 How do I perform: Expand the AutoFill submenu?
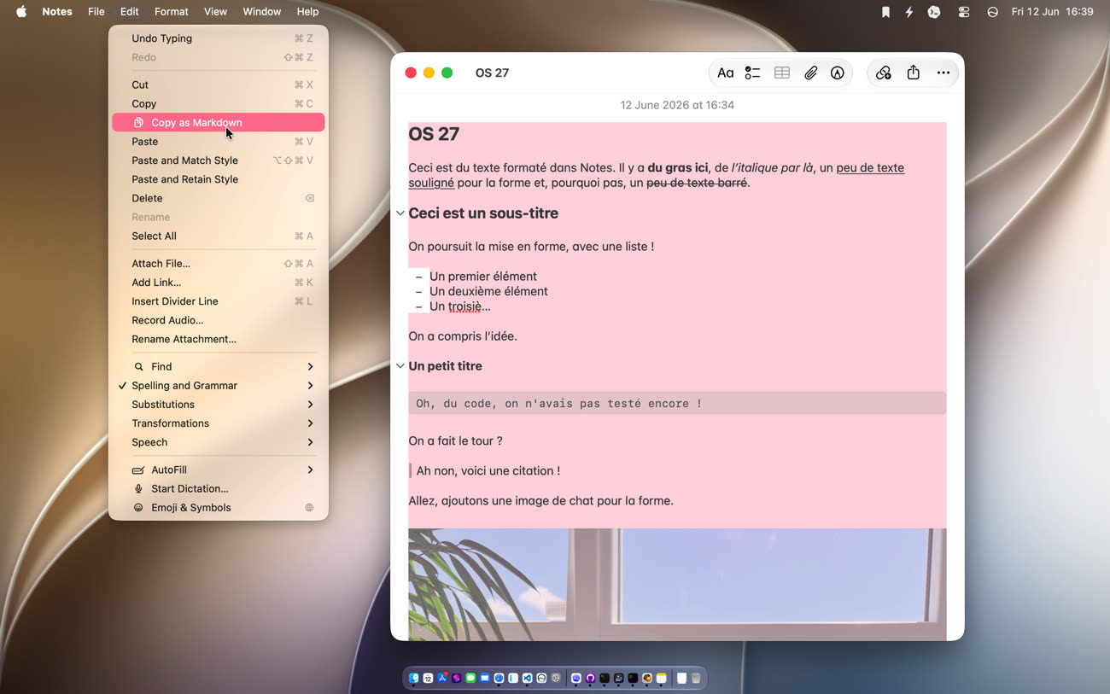click(x=219, y=470)
